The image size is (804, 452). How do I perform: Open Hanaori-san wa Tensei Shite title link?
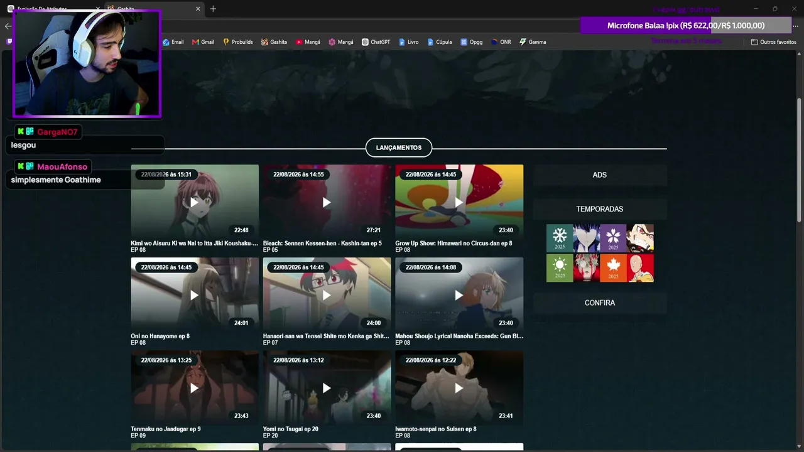point(326,336)
